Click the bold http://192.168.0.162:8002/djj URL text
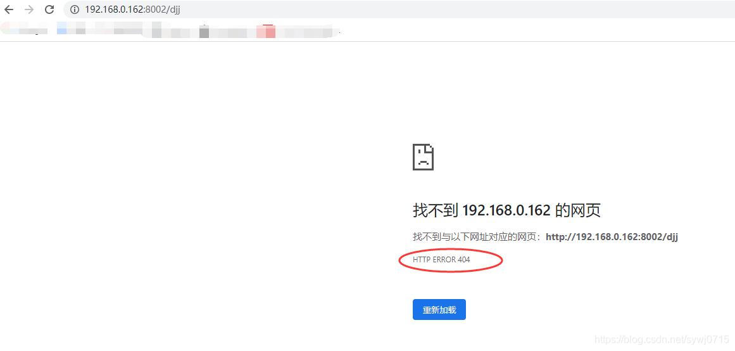The height and width of the screenshot is (351, 735). pos(612,236)
